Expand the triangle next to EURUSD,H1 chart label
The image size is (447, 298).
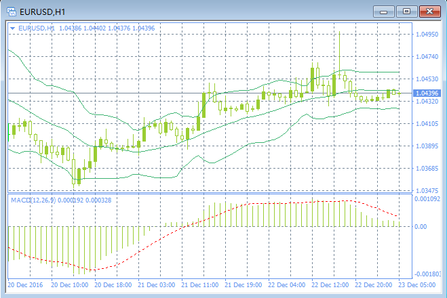12,28
